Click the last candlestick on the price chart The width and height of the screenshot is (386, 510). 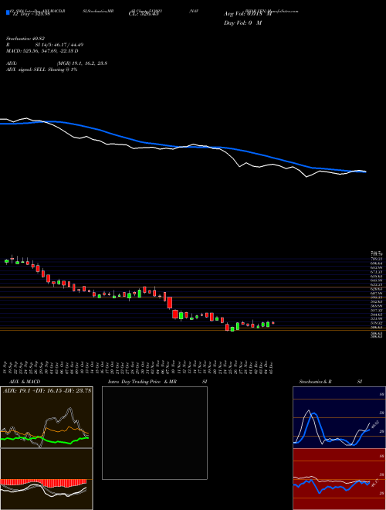[273, 323]
